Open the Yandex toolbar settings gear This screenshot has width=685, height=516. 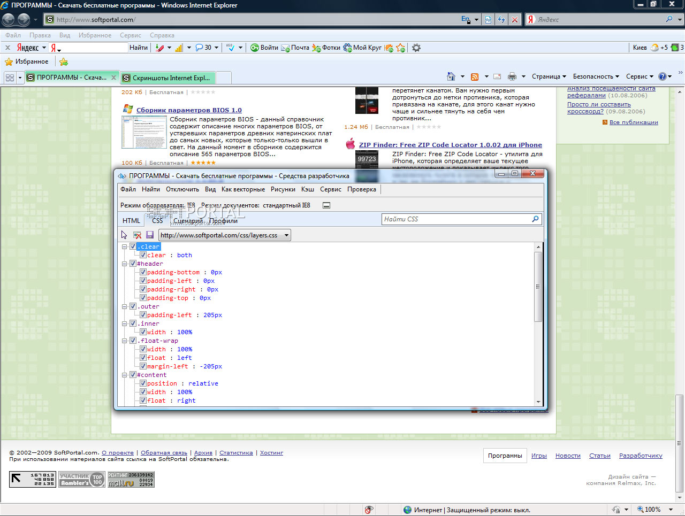coord(416,48)
